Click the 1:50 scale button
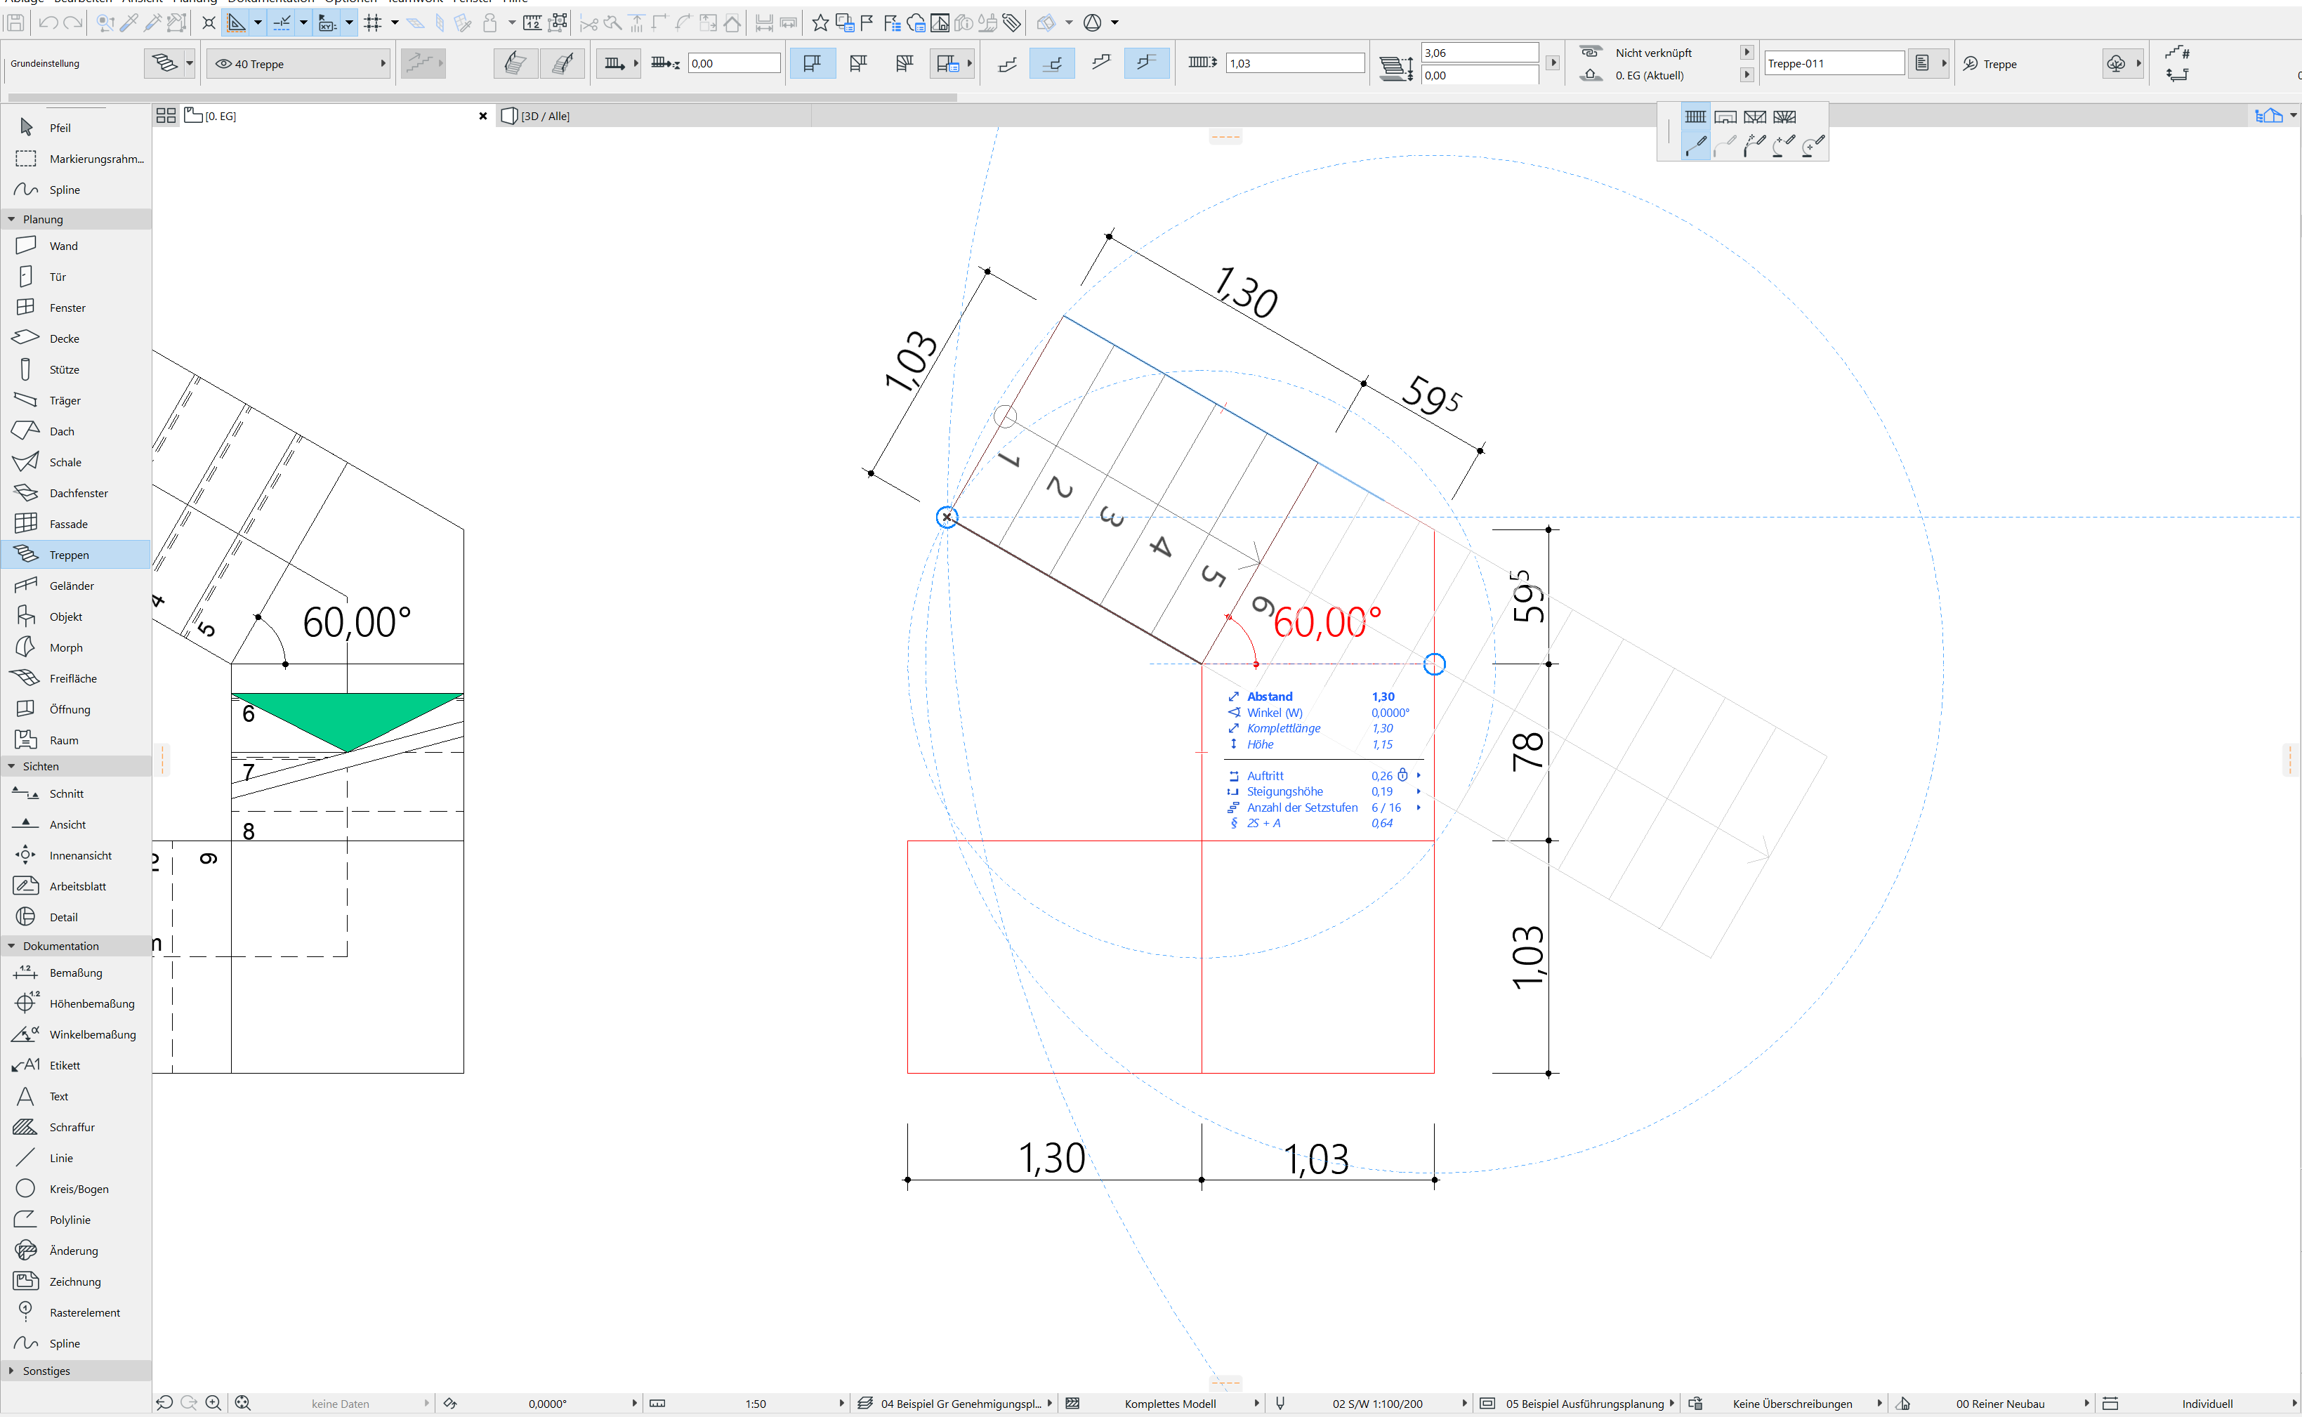This screenshot has height=1417, width=2302. [x=756, y=1403]
